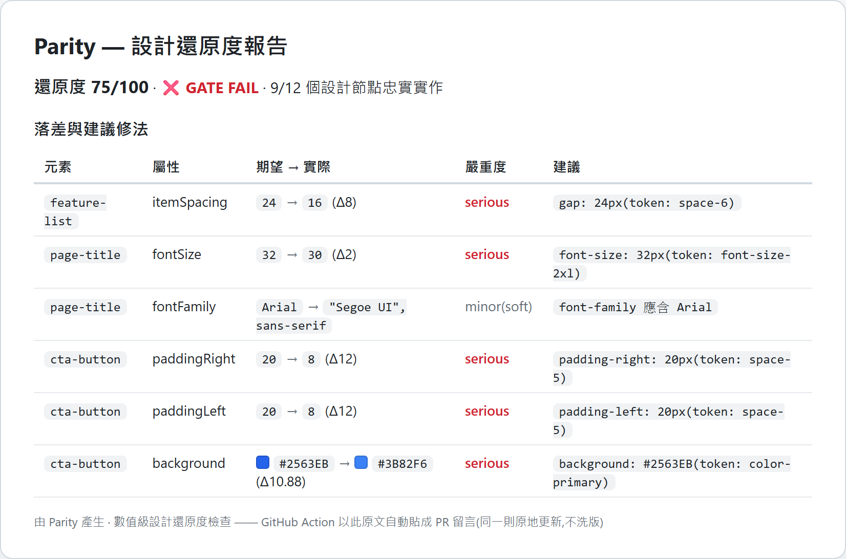
Task: Click 'font-family 應含 Arial' suggestion
Action: [x=635, y=307]
